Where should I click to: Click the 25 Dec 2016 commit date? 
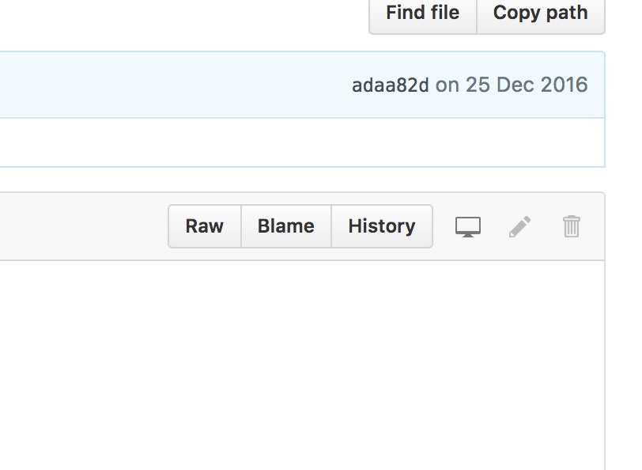527,85
